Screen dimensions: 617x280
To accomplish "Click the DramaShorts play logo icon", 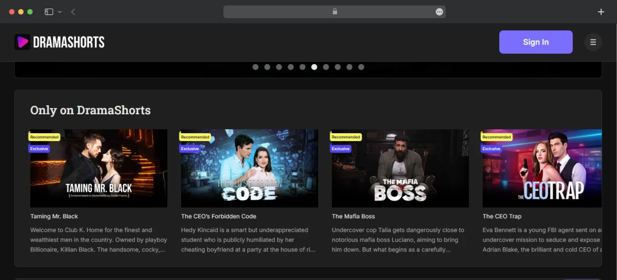I will pos(22,42).
